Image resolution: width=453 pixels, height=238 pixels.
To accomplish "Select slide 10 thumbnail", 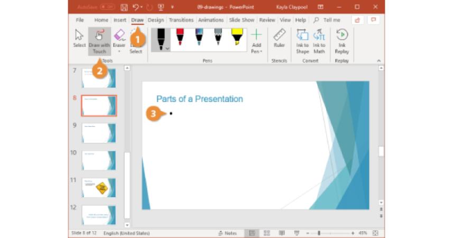I will tap(98, 160).
